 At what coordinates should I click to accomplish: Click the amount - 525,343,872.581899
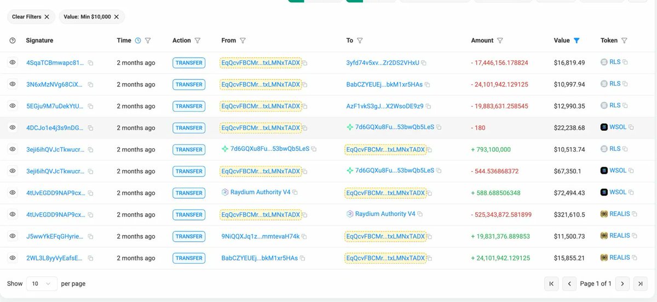click(x=501, y=214)
